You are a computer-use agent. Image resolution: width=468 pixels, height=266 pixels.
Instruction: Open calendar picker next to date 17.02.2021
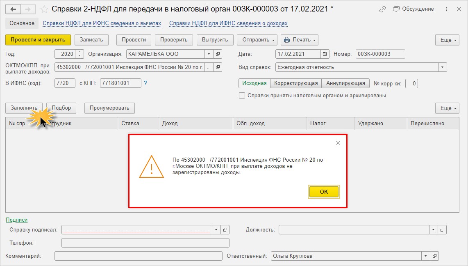[x=325, y=54]
